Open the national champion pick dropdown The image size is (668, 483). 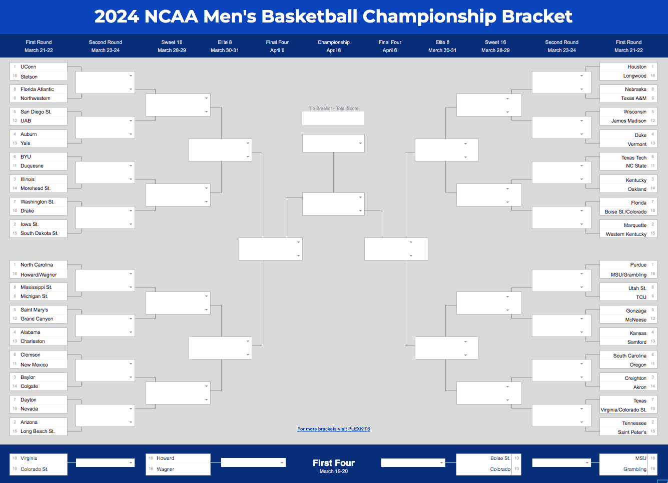pyautogui.click(x=333, y=143)
